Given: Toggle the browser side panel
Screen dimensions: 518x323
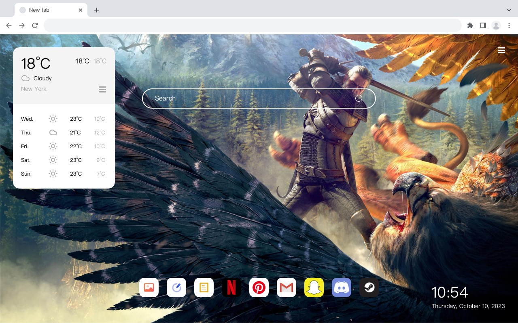Looking at the screenshot, I should (x=483, y=25).
